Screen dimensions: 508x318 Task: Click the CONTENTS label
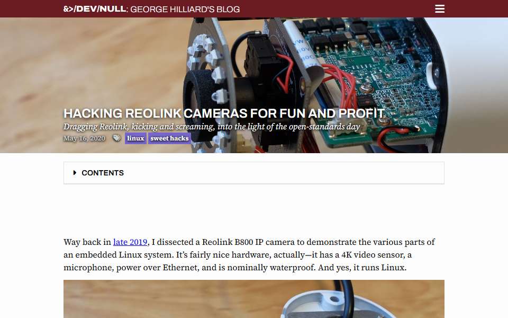[103, 173]
